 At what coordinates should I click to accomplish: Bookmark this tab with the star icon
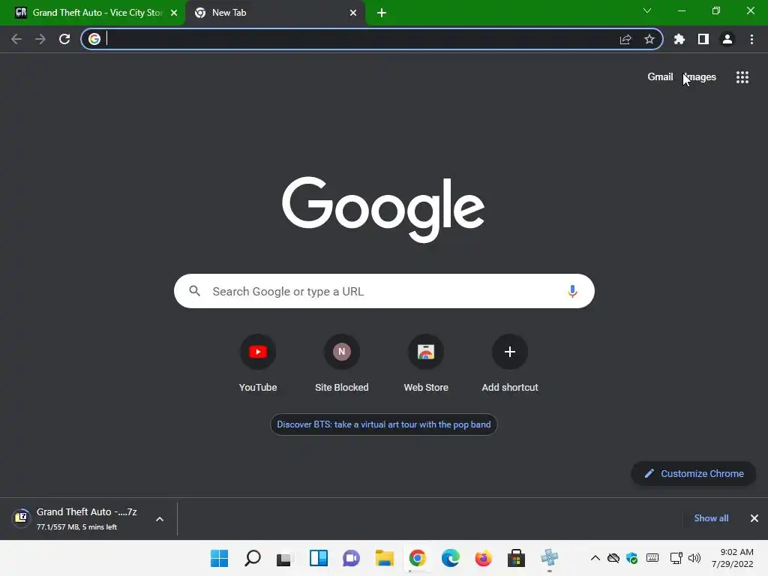pyautogui.click(x=649, y=39)
